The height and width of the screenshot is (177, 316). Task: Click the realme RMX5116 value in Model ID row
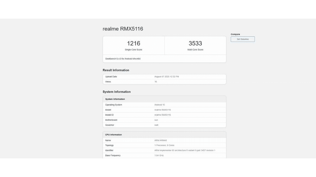pos(162,115)
